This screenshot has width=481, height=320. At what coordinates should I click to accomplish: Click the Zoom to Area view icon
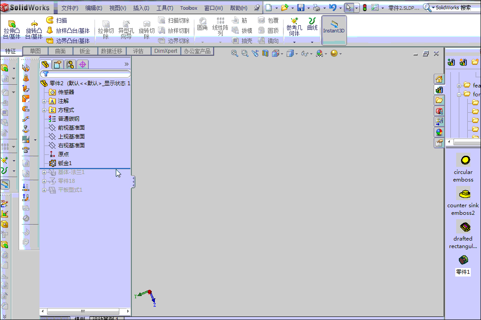[244, 53]
